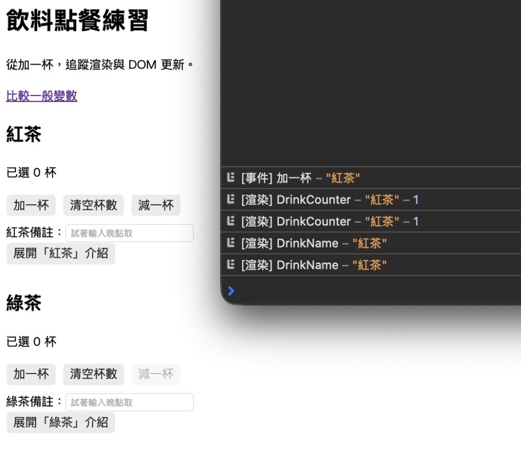Click log icon of first DrinkCounter render entry

point(230,200)
